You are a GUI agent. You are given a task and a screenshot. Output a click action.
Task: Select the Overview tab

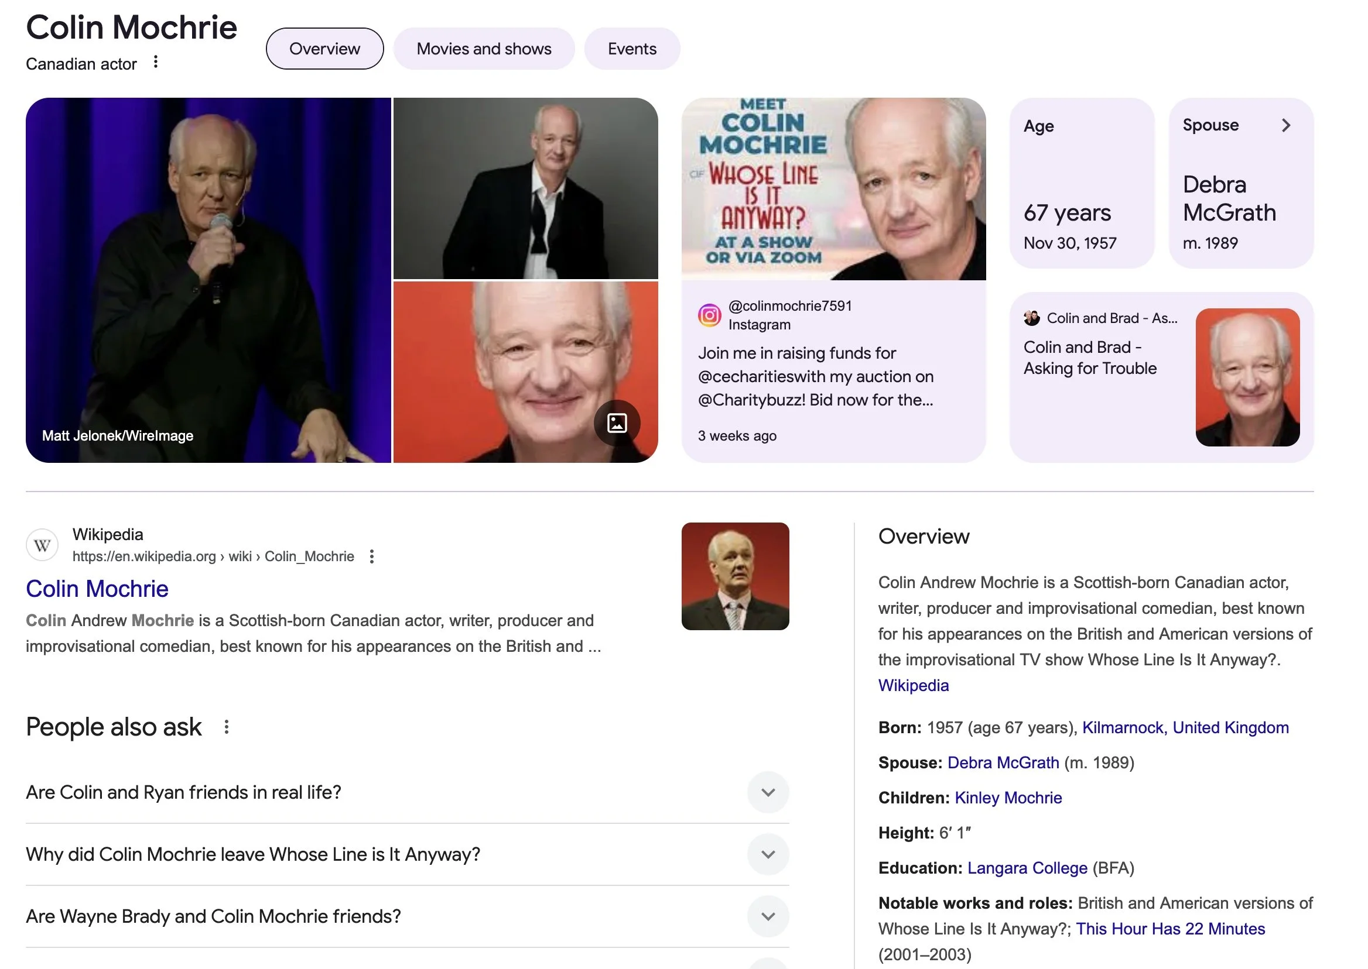(x=324, y=49)
